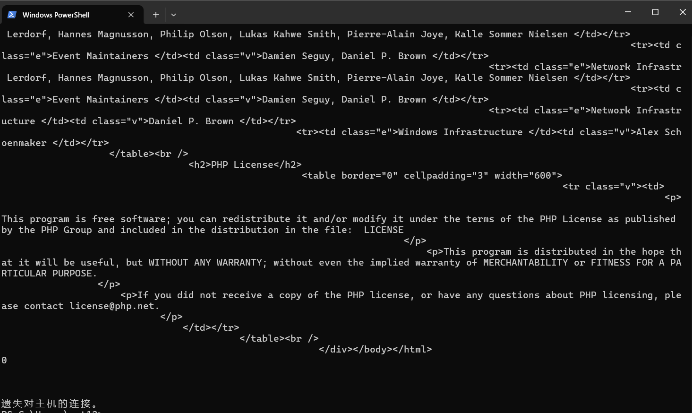Click the "<table border="0" cellpadding="3" width="600">" line
692x413 pixels.
click(432, 175)
